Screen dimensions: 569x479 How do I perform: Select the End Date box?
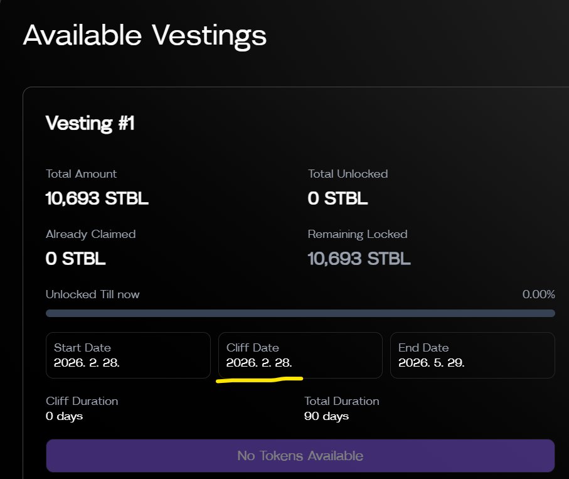[472, 355]
